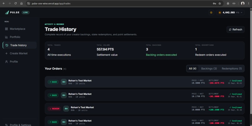Image resolution: width=252 pixels, height=126 pixels.
Task: Switch to the Backings (3) tab
Action: click(209, 69)
